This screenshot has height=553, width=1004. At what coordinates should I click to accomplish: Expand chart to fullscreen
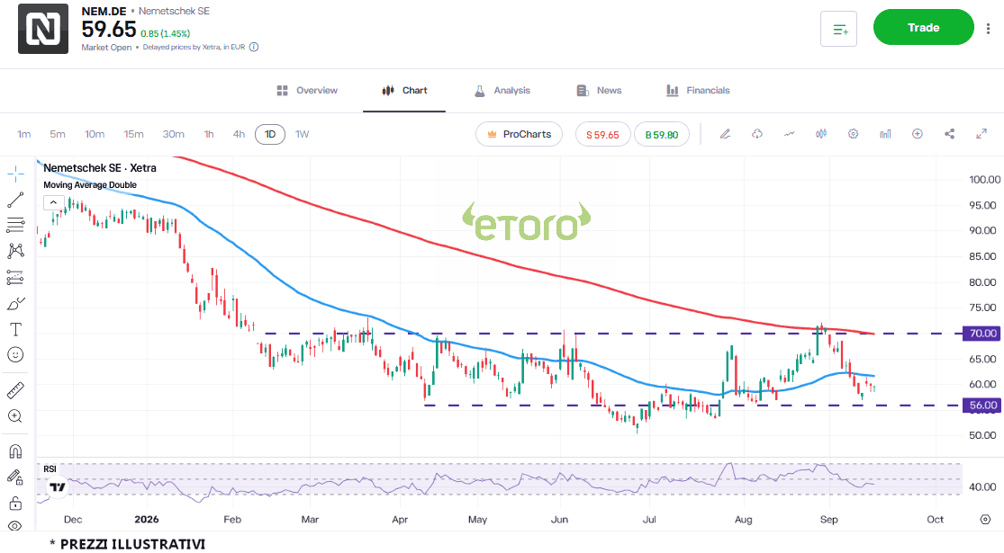tap(981, 134)
